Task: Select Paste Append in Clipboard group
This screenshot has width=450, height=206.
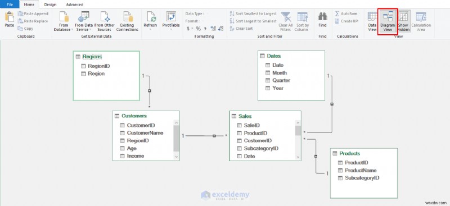Action: (x=33, y=13)
